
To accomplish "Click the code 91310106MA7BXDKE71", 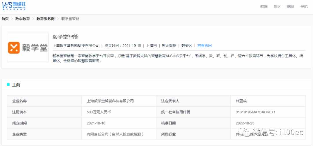I will (256, 112).
